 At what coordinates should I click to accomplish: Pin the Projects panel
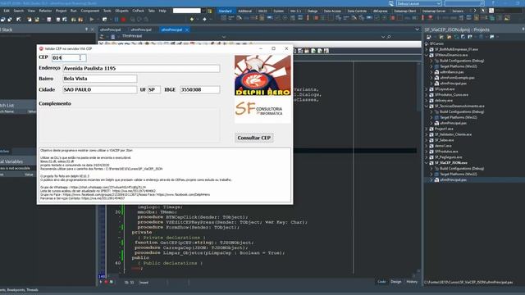[523, 29]
